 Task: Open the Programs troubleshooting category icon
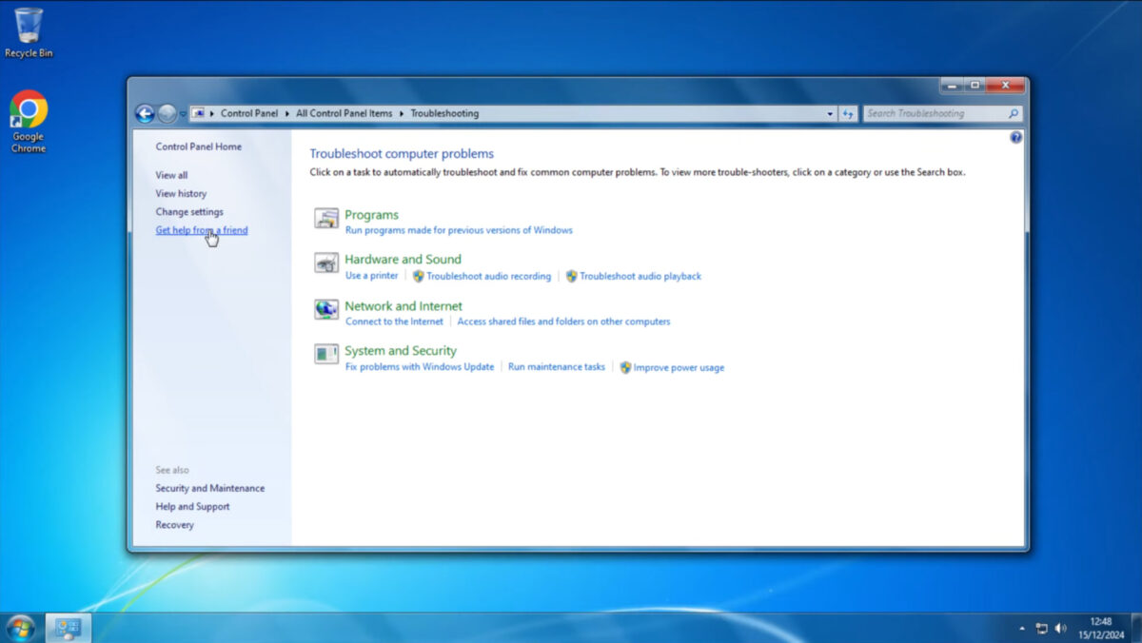pyautogui.click(x=327, y=219)
